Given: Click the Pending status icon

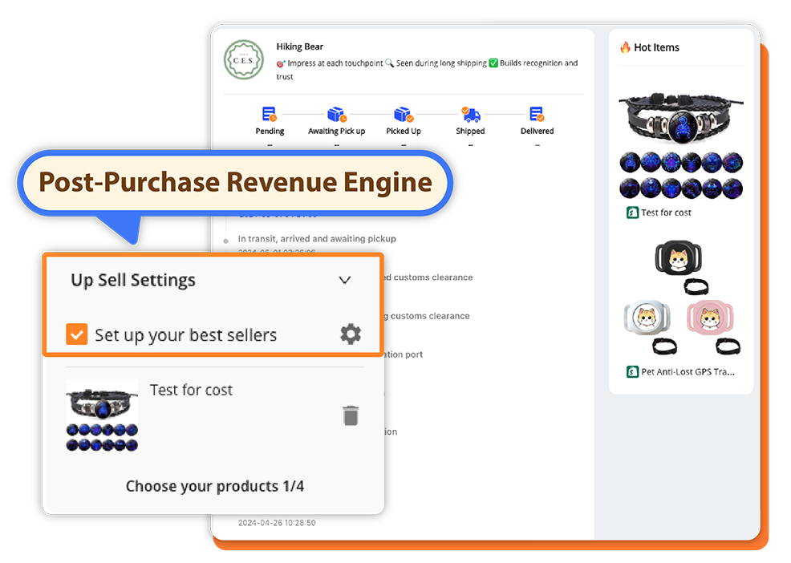Looking at the screenshot, I should click(270, 115).
